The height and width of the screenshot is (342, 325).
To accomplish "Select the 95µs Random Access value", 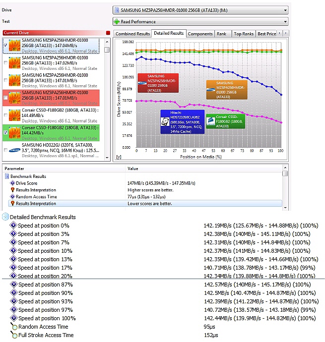I will (x=209, y=327).
